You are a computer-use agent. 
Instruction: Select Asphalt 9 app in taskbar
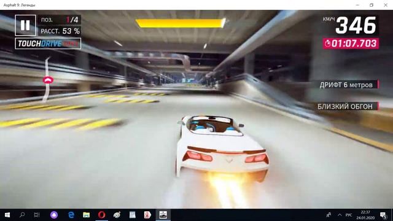pos(163,215)
